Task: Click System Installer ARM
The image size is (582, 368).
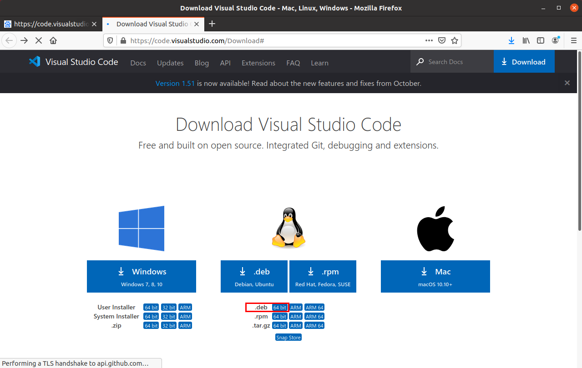Action: click(185, 317)
